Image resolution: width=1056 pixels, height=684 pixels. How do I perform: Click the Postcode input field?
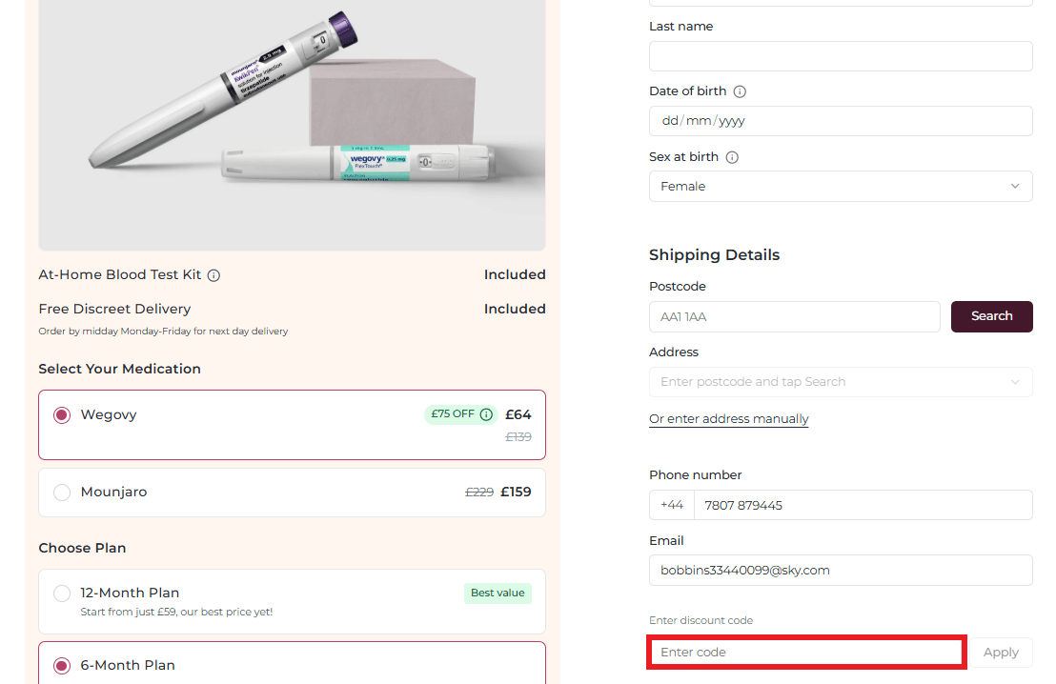click(x=794, y=316)
